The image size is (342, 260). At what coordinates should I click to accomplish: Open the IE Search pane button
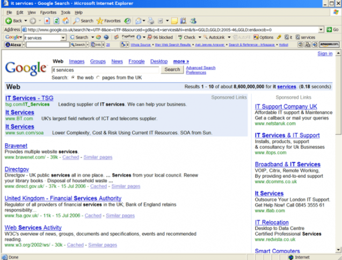pyautogui.click(x=83, y=21)
